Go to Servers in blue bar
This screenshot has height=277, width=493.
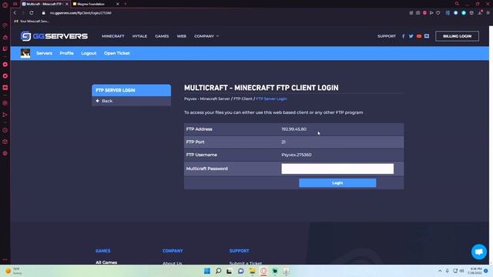[x=45, y=53]
